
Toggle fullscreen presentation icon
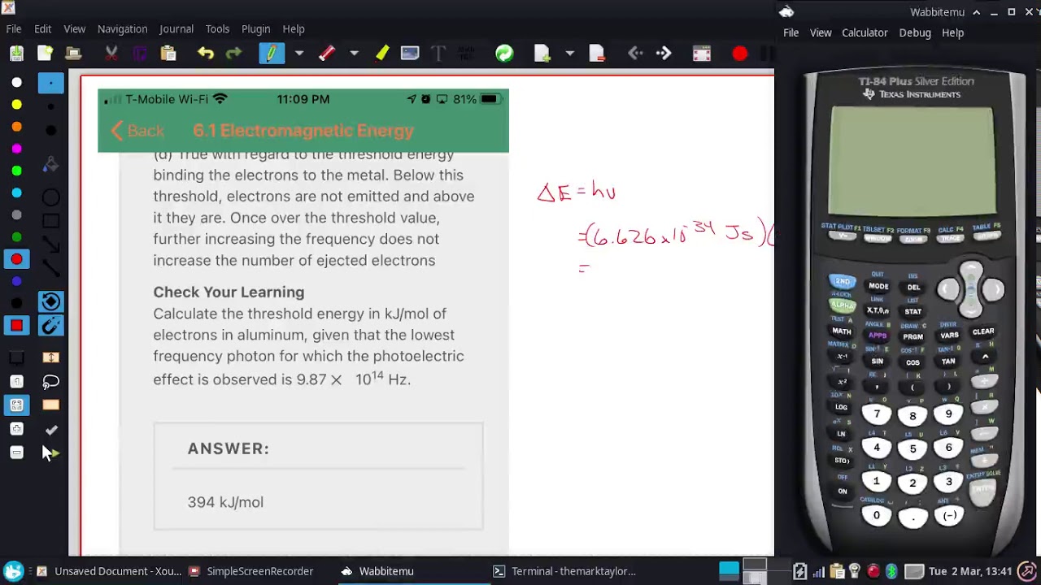click(702, 54)
